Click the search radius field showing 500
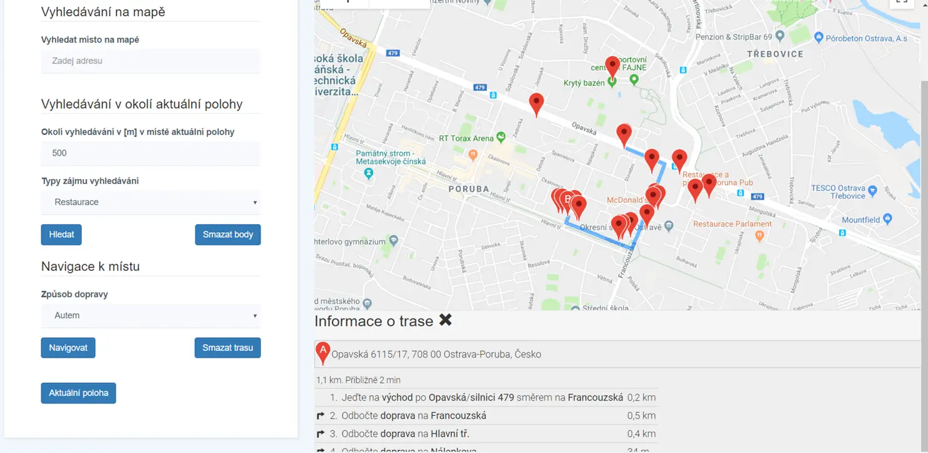928x453 pixels. pos(150,153)
